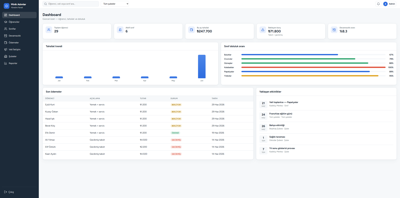Click the Aktif sınıf card icon
This screenshot has width=400, height=198.
pos(120,30)
